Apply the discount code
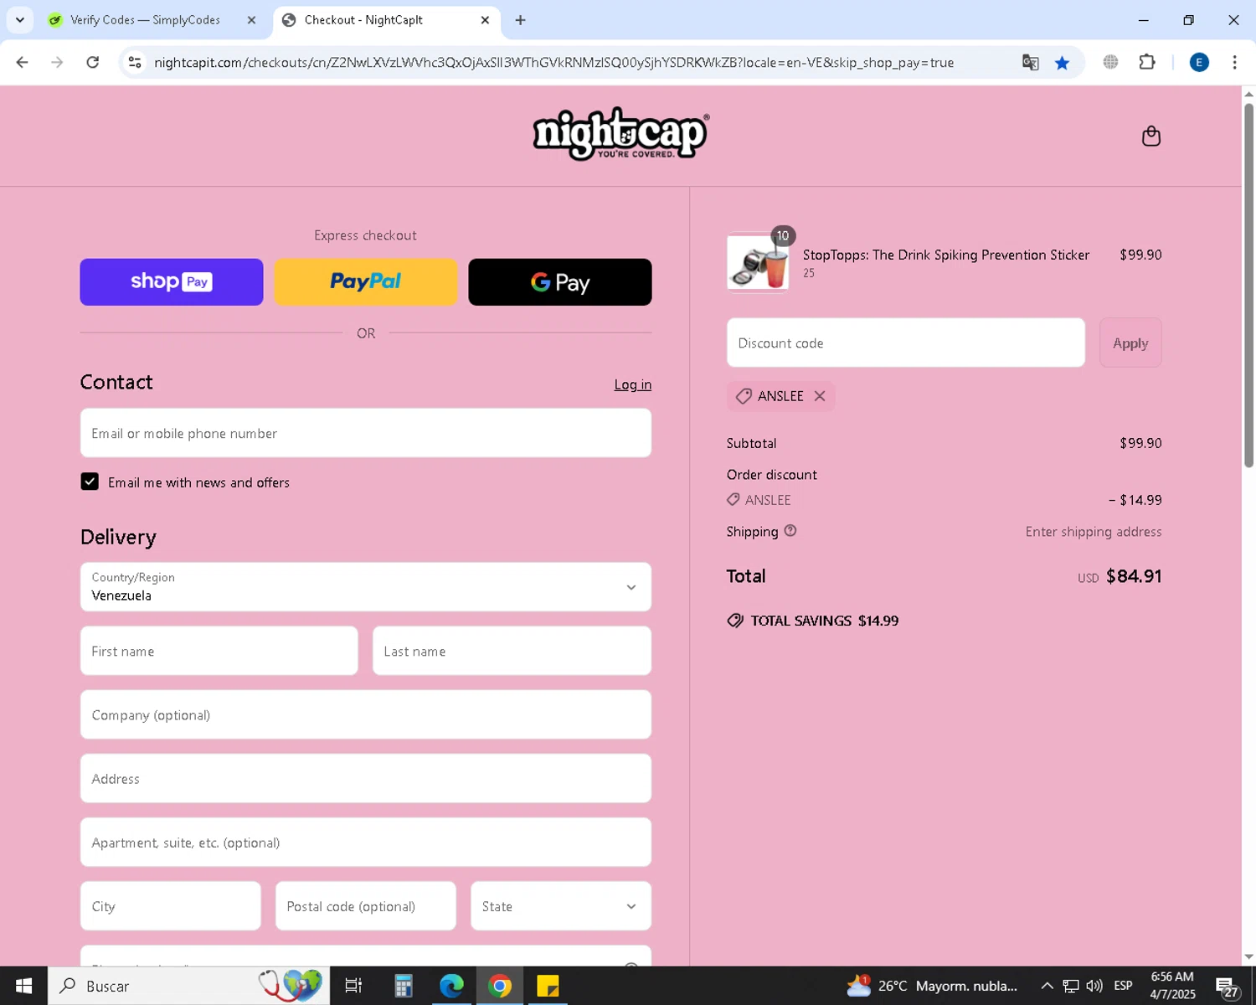Screen dimensions: 1256x1005 coord(1130,343)
